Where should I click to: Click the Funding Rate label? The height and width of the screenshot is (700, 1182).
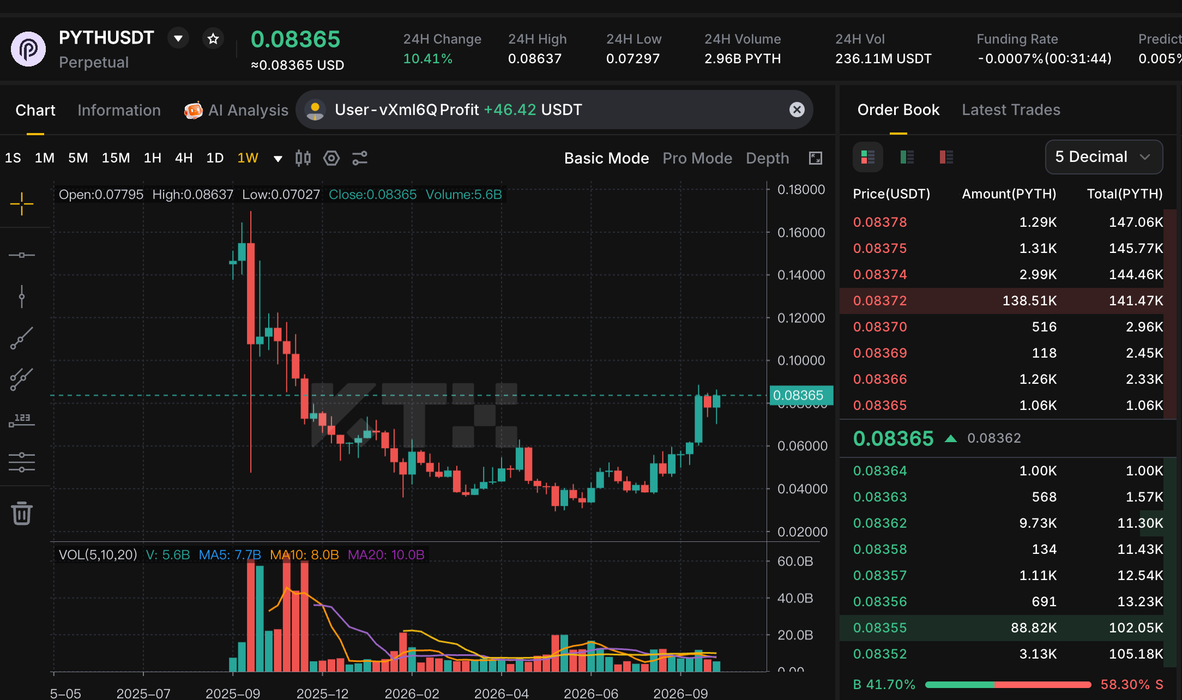click(x=1017, y=39)
